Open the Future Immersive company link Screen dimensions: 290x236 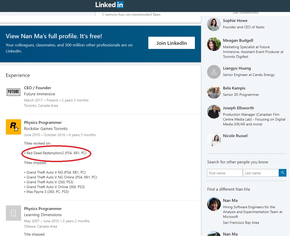(x=39, y=94)
